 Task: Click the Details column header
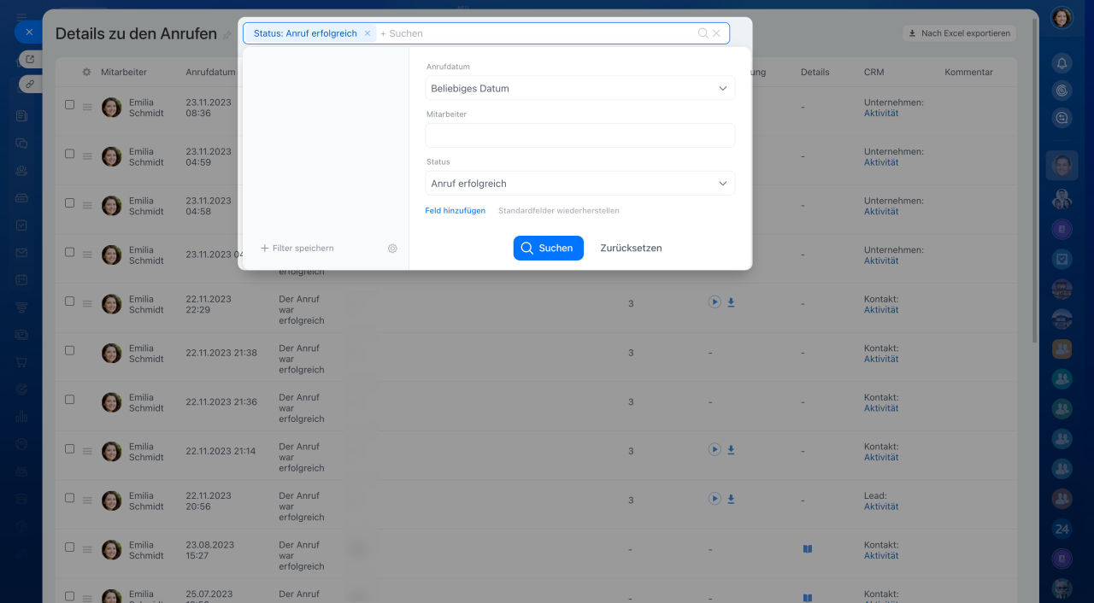pyautogui.click(x=815, y=73)
